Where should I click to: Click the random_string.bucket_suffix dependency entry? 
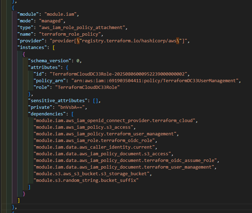click(x=87, y=180)
